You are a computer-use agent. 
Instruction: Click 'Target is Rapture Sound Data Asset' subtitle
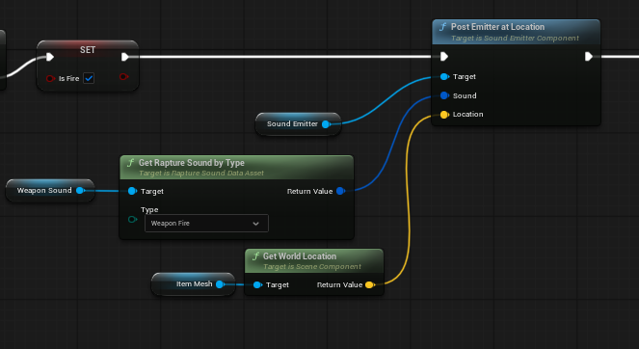(x=200, y=173)
